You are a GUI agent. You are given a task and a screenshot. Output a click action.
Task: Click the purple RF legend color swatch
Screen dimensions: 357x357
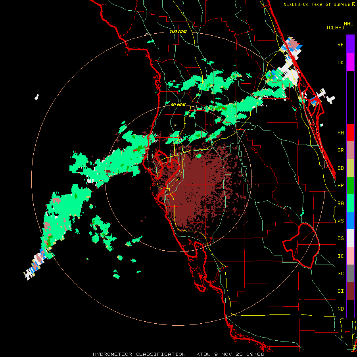tap(350, 44)
